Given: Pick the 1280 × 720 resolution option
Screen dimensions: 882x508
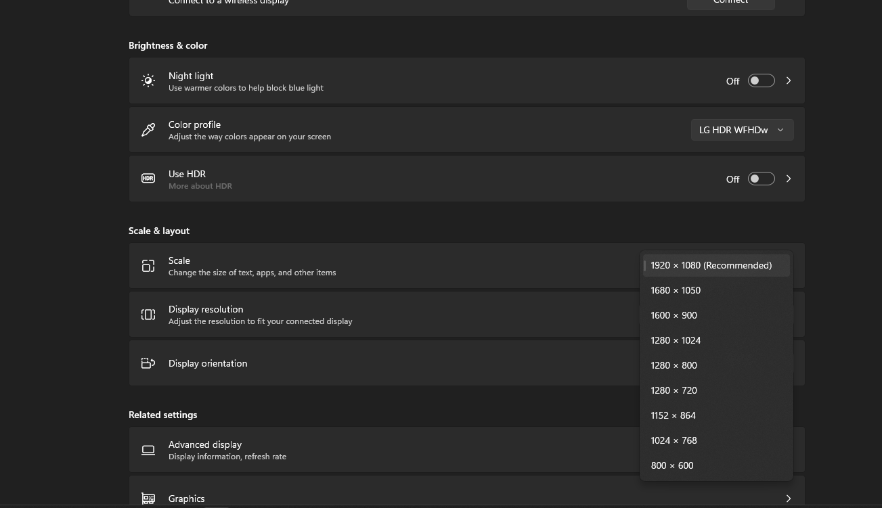Looking at the screenshot, I should (x=716, y=390).
